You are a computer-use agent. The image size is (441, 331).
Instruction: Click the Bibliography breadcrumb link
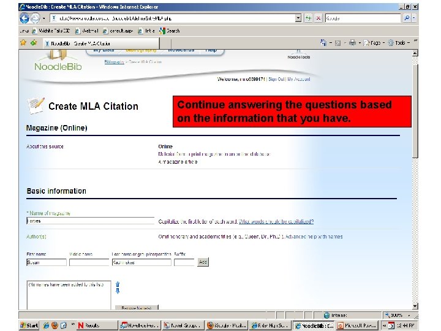(114, 62)
